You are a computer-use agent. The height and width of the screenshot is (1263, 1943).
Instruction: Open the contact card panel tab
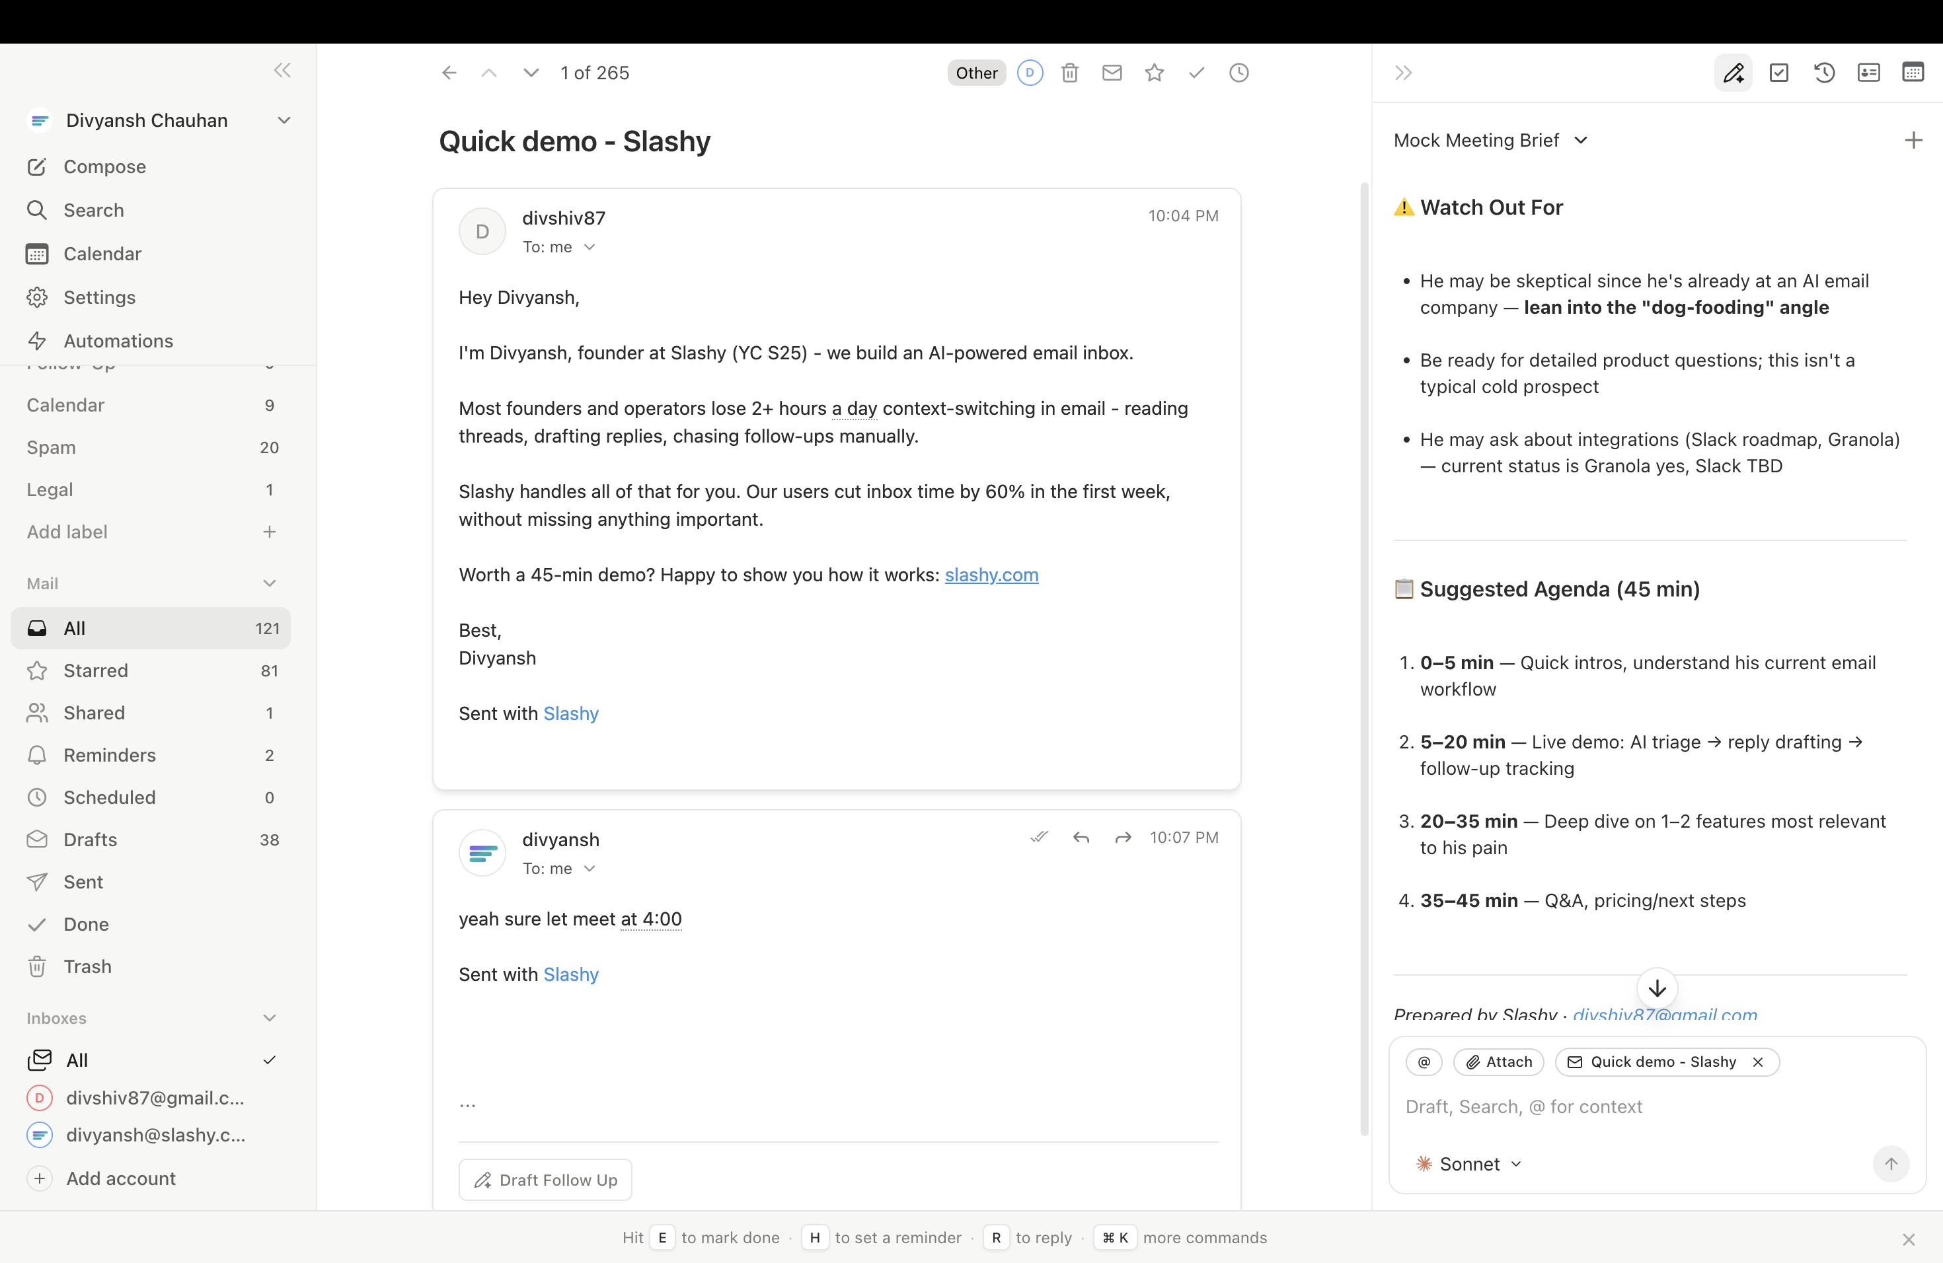(x=1869, y=73)
